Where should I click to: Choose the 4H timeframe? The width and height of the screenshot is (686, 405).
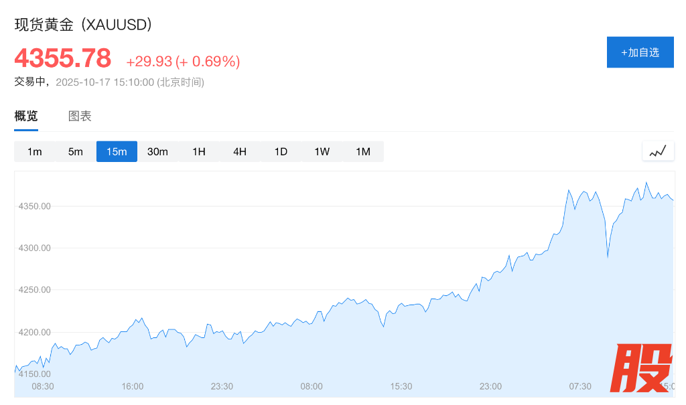click(240, 151)
